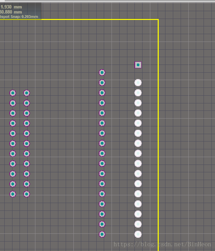Image resolution: width=215 pixels, height=251 pixels.
Task: Select second pad from top in middle column
Action: [x=102, y=82]
